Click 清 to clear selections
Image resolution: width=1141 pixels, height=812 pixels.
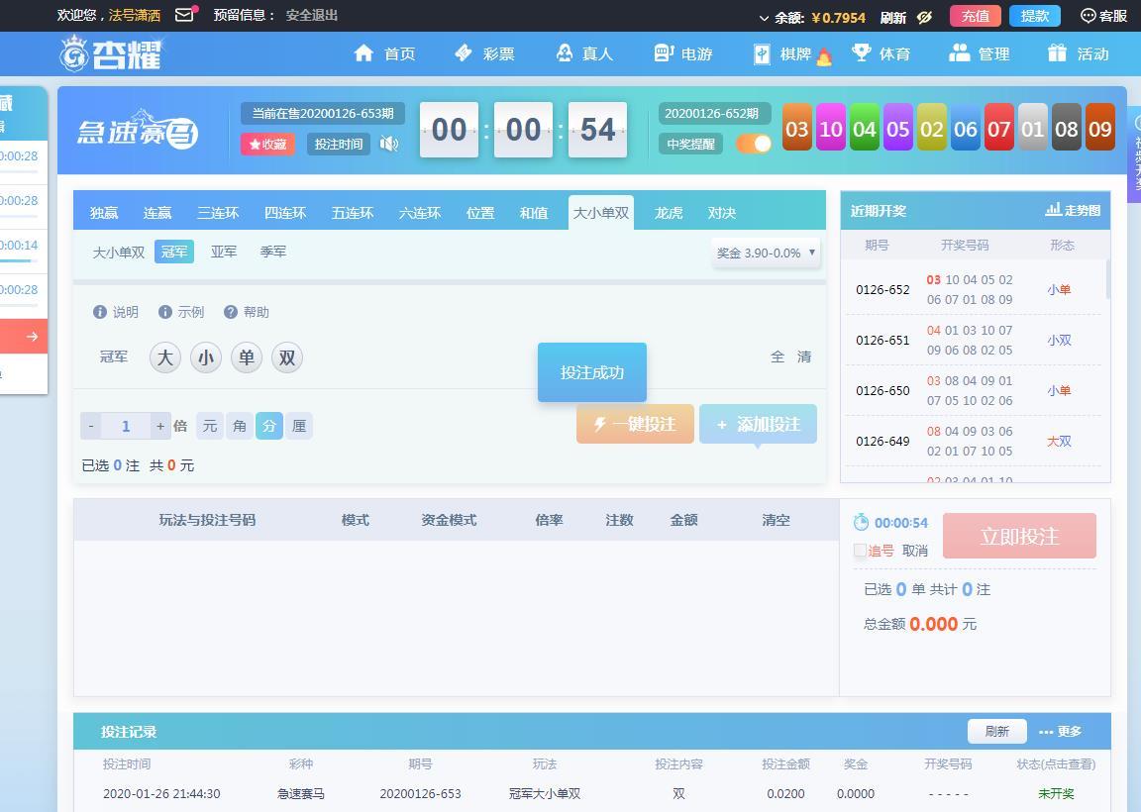(x=804, y=356)
